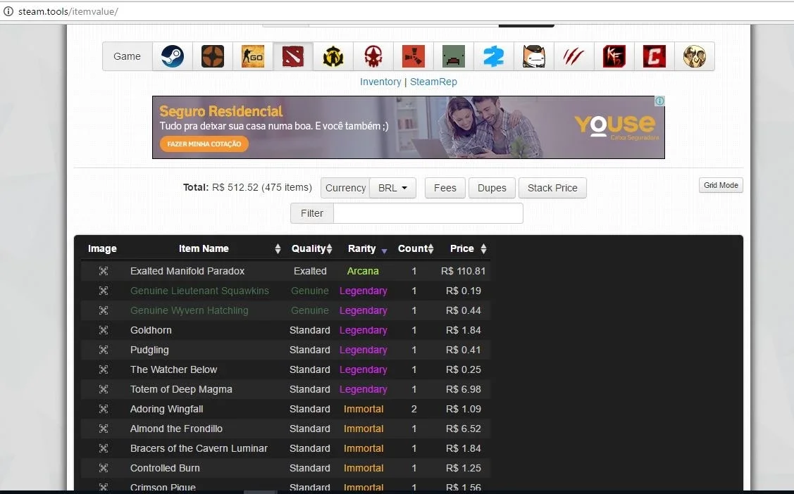Screen dimensions: 794x494
Task: Select the Payday 2 blue game icon
Action: (494, 56)
